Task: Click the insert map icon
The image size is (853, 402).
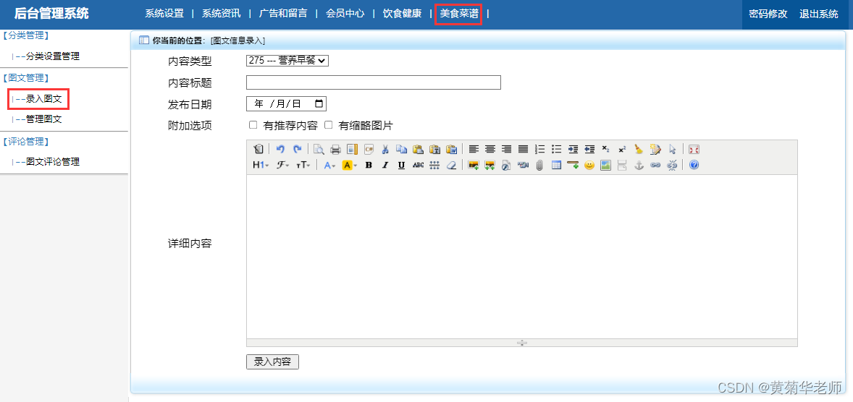Action: click(605, 165)
